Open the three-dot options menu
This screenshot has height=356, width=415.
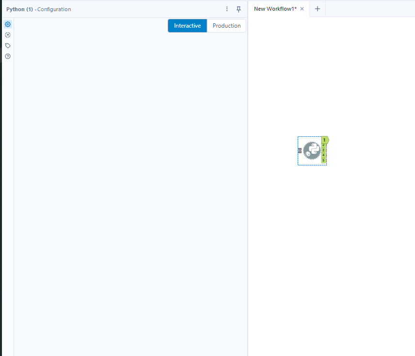click(x=226, y=9)
